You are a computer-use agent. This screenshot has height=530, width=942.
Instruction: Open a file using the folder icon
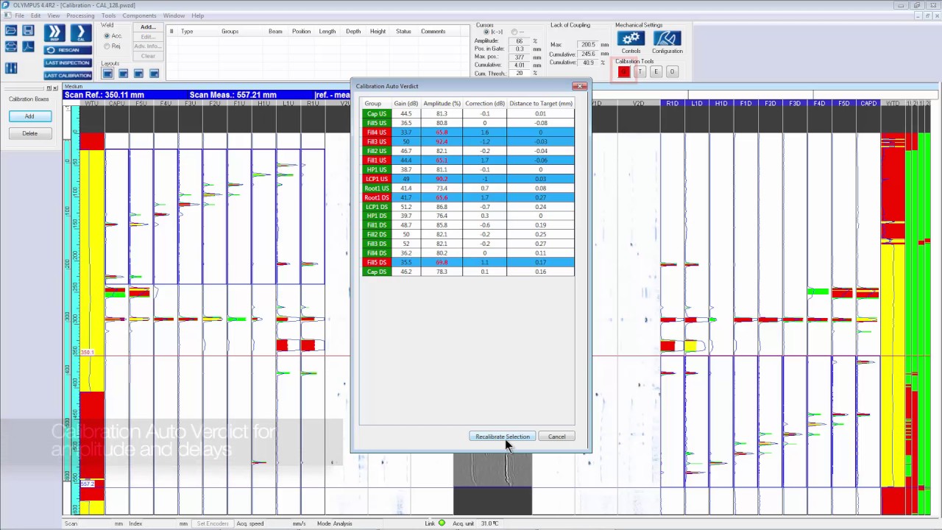(x=11, y=30)
